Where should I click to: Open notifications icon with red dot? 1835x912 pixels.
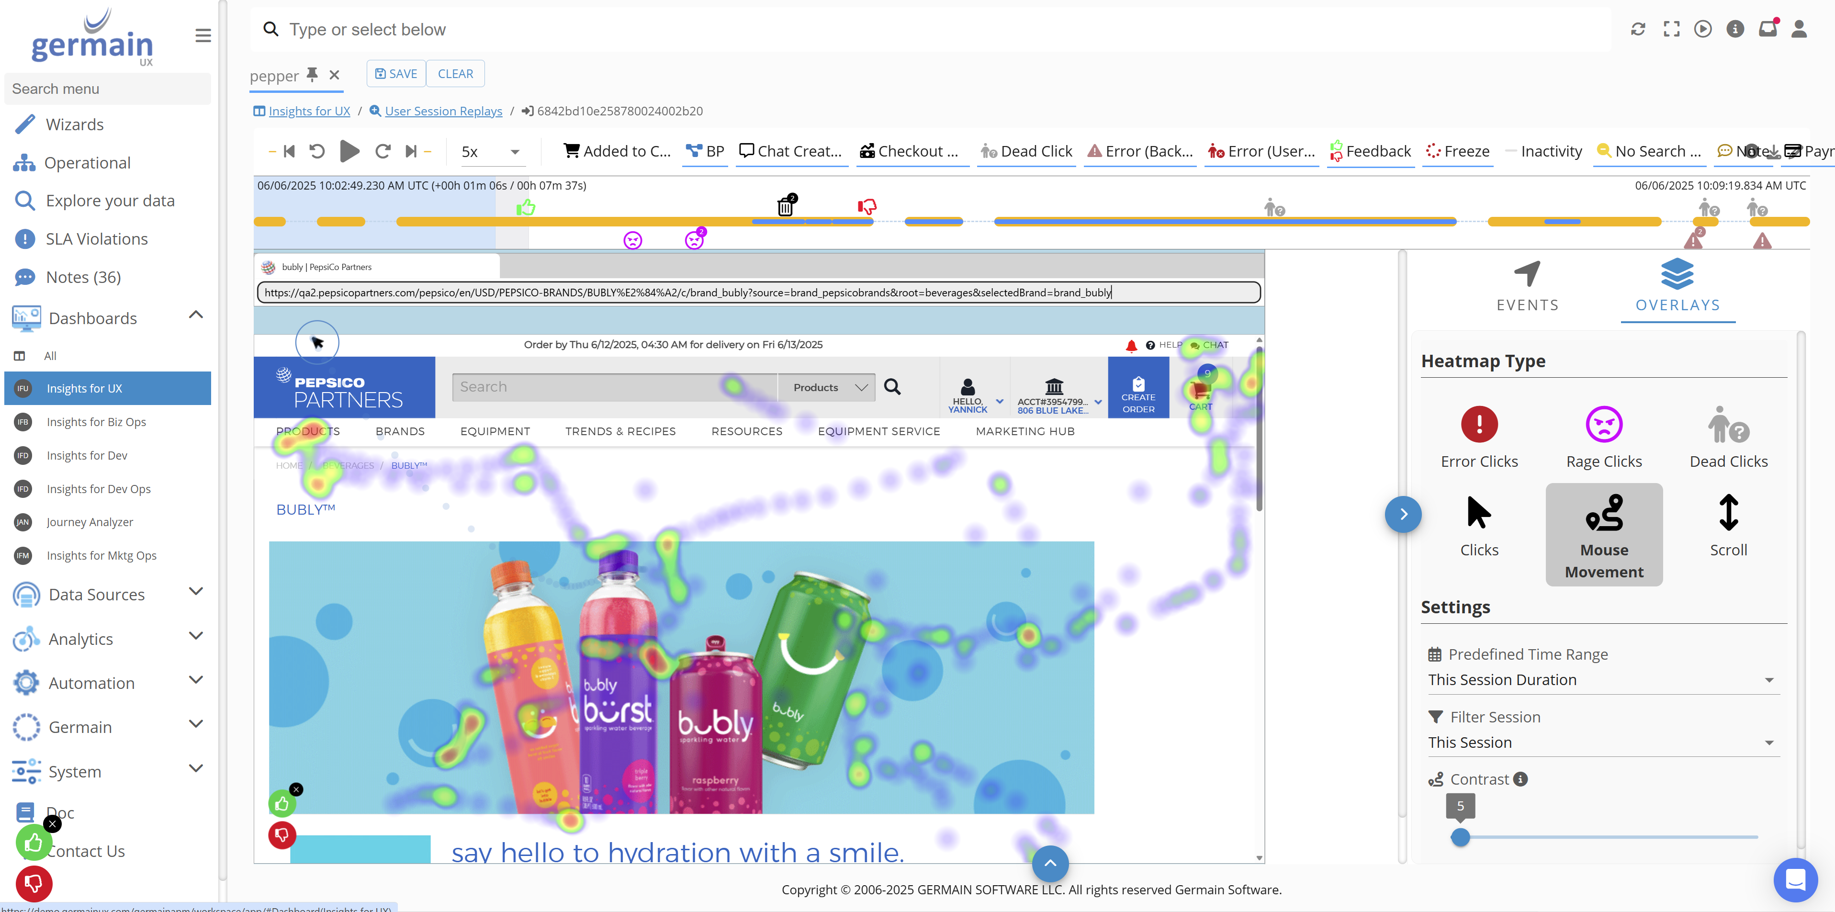point(1767,29)
